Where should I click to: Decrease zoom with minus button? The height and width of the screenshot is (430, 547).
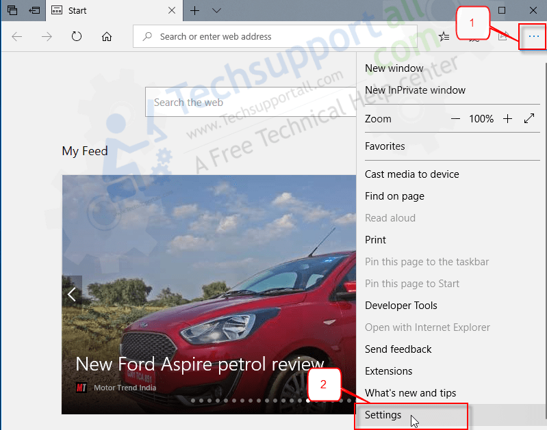pos(455,119)
